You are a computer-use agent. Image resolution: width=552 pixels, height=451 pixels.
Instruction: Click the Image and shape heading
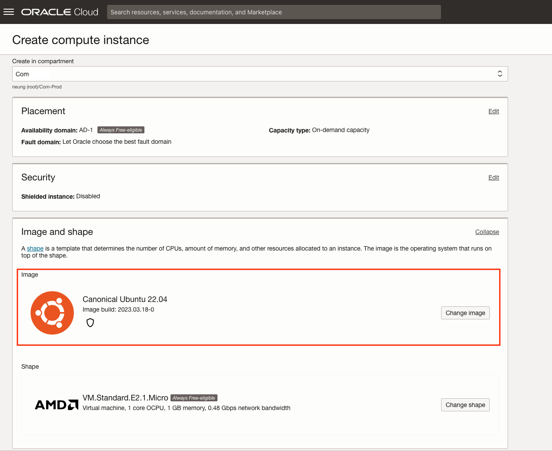(x=57, y=232)
